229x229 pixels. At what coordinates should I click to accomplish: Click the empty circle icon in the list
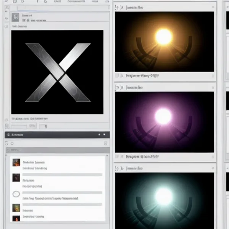[16, 194]
